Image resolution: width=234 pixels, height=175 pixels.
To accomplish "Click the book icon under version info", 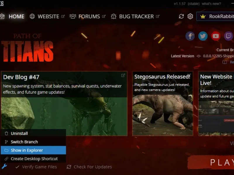I will (225, 62).
